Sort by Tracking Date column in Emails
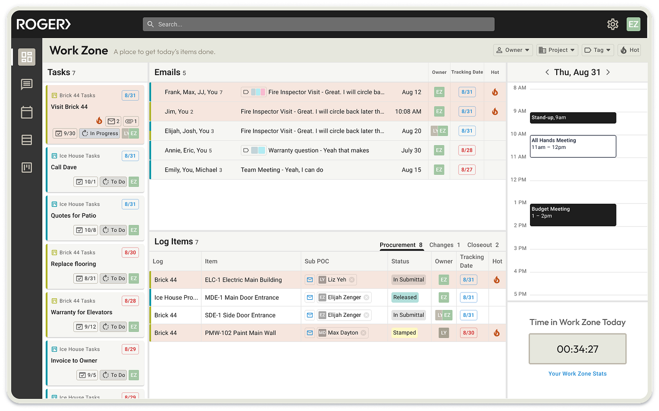Viewport: 659px width, 411px height. 467,72
